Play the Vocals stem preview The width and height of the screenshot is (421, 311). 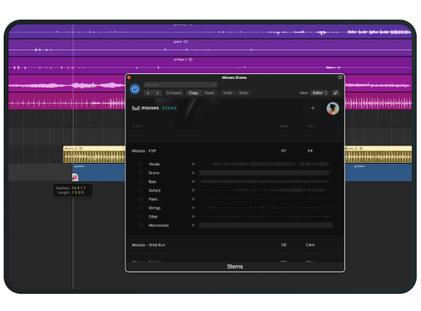[x=193, y=164]
